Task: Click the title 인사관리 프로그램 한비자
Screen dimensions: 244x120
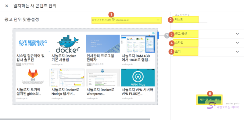Action: 100,58
